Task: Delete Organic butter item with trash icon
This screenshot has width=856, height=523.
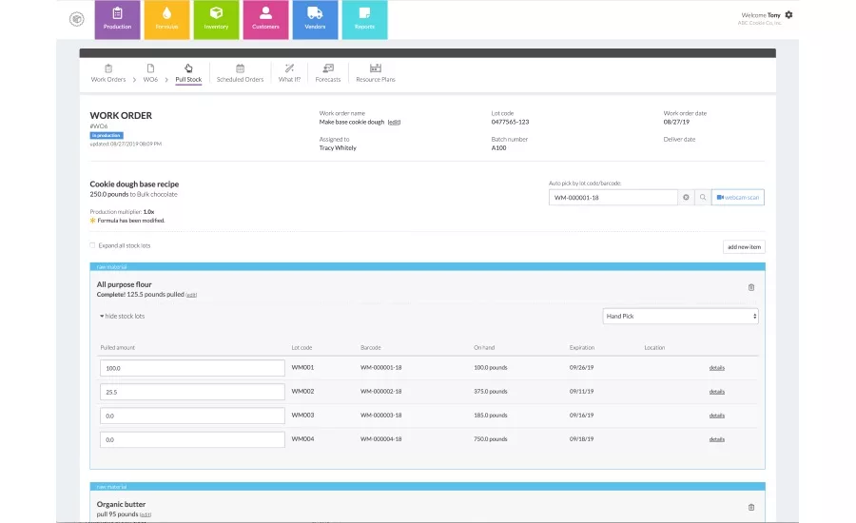Action: tap(751, 507)
